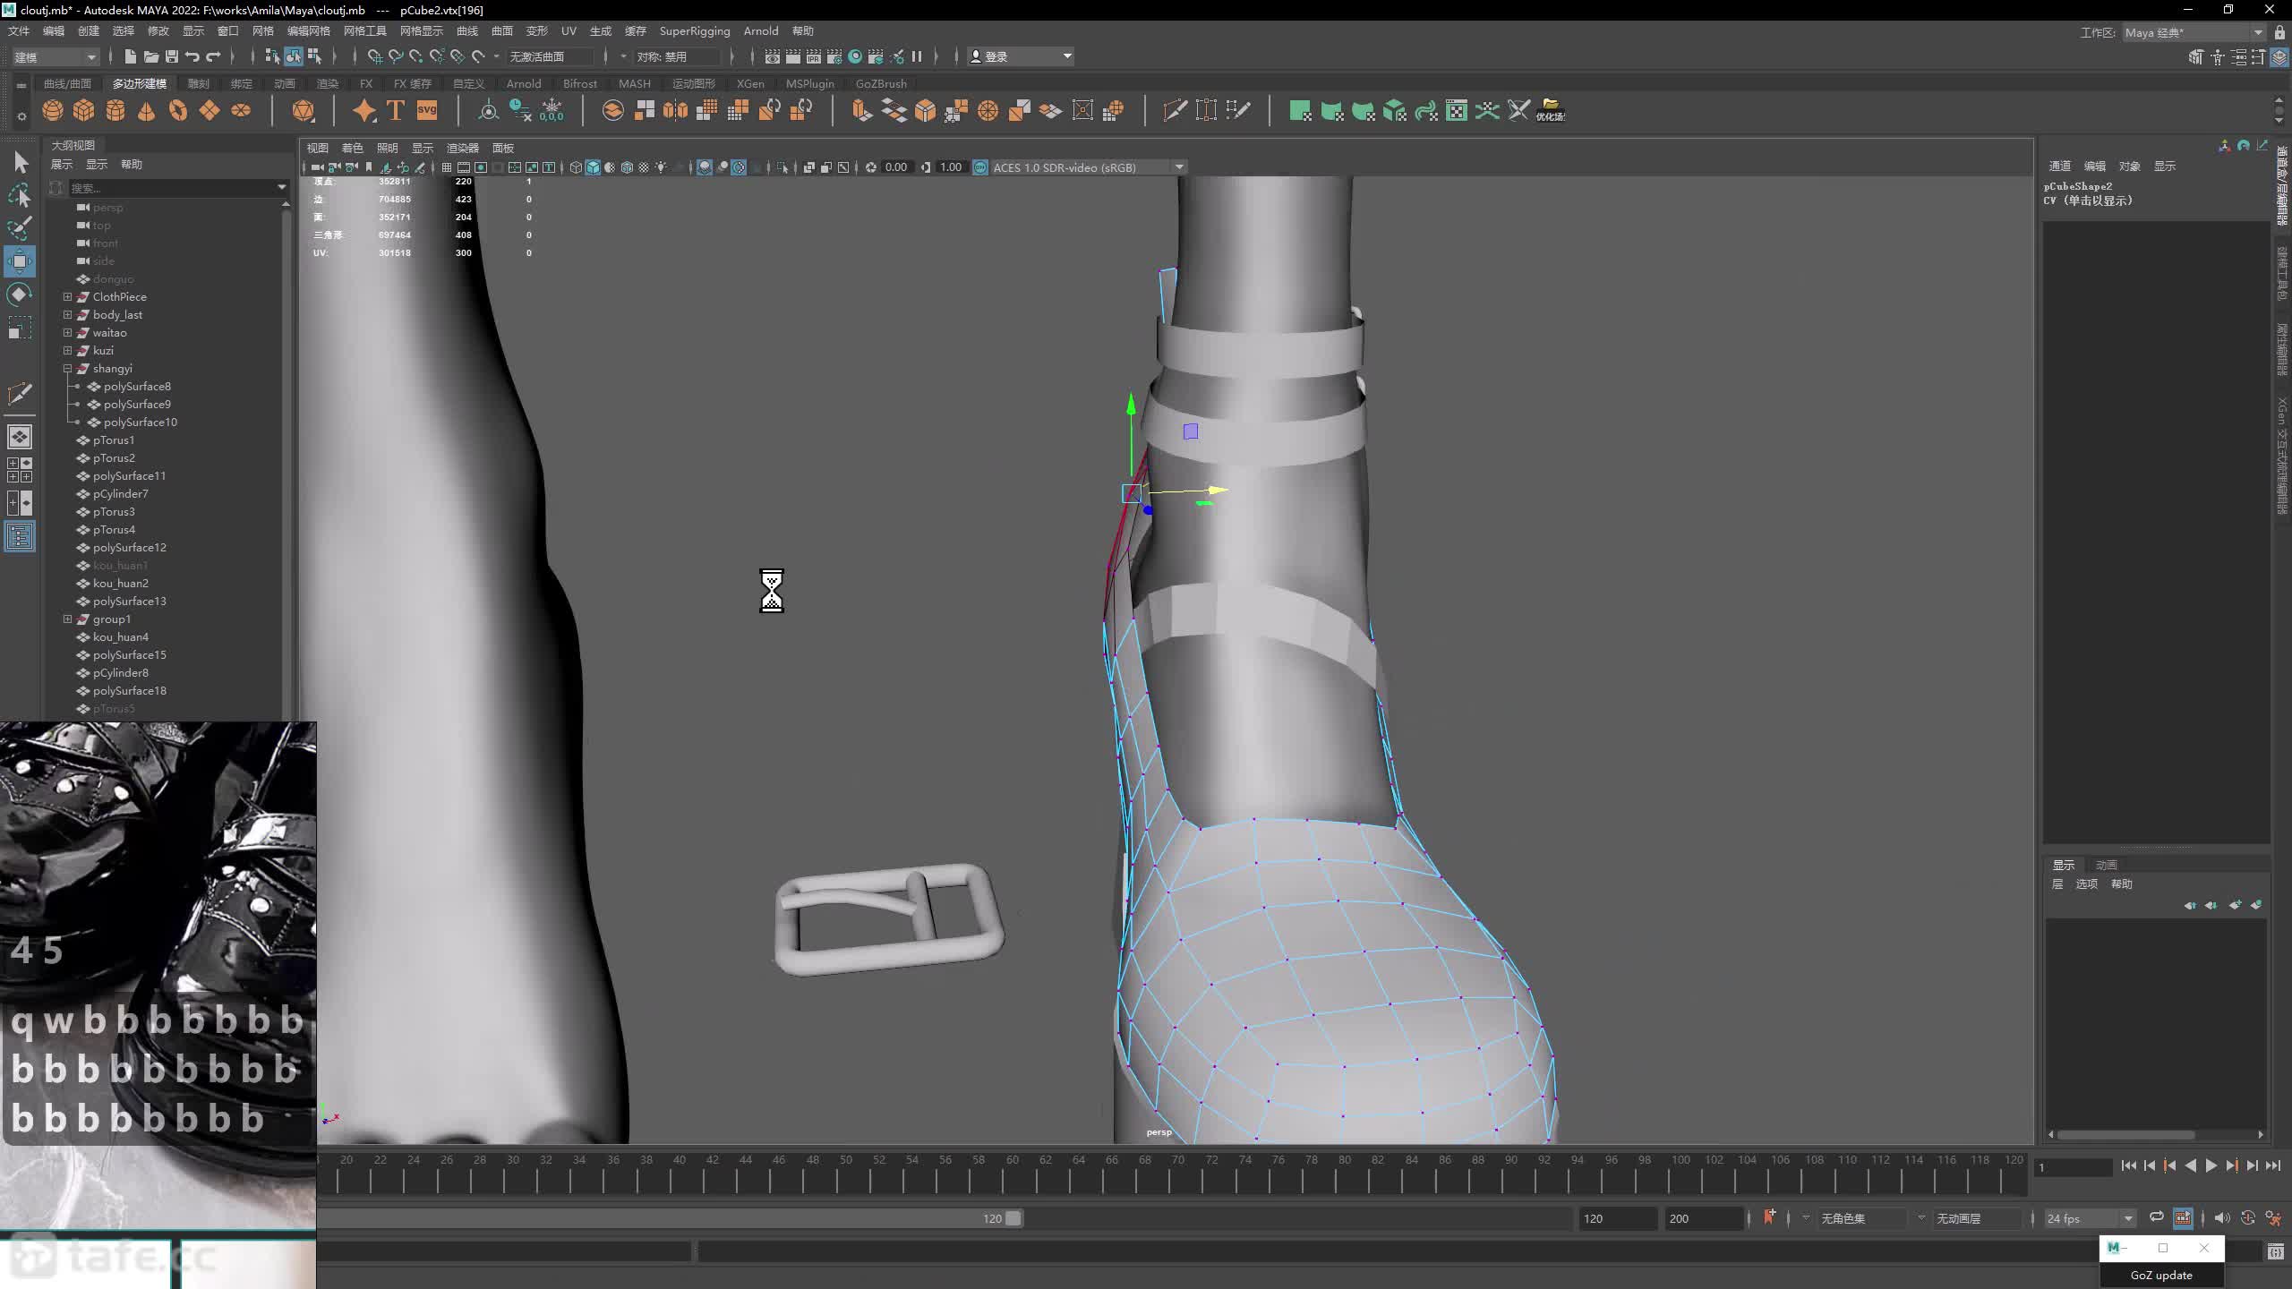Click the Extrude shelf icon
This screenshot has width=2292, height=1289.
[861, 110]
